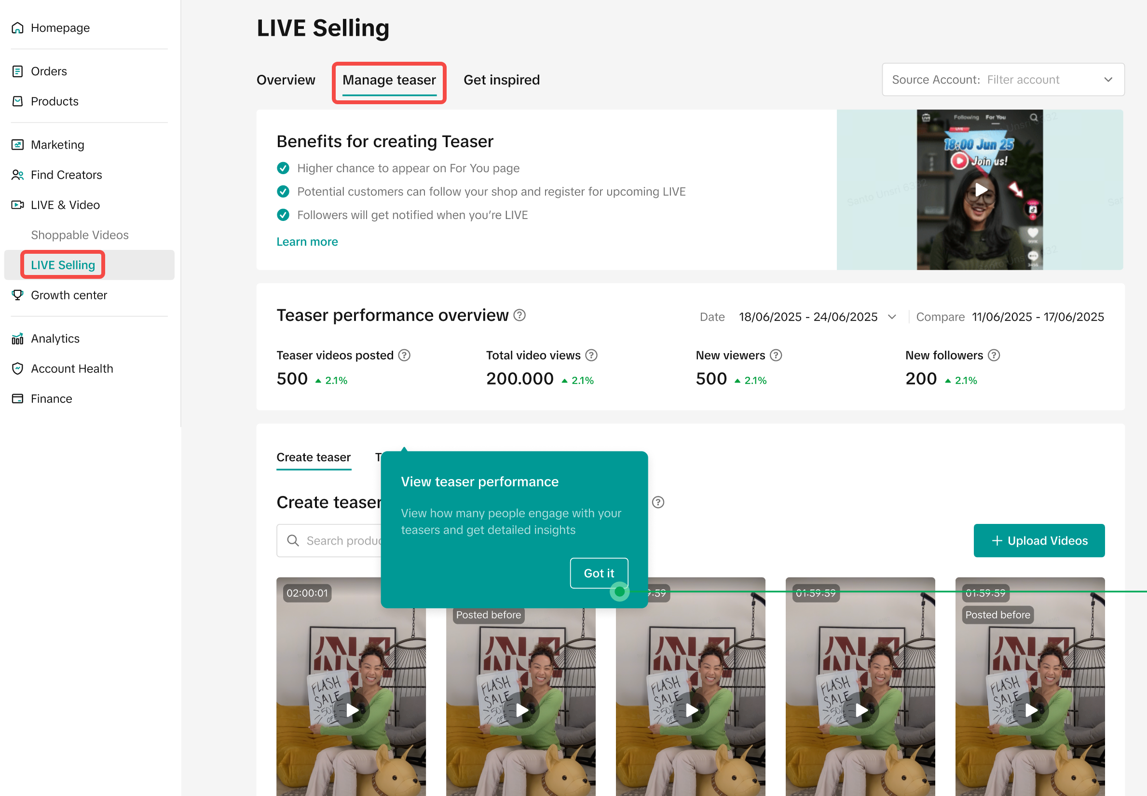1147x796 pixels.
Task: Click the Analytics chart icon
Action: (x=17, y=339)
